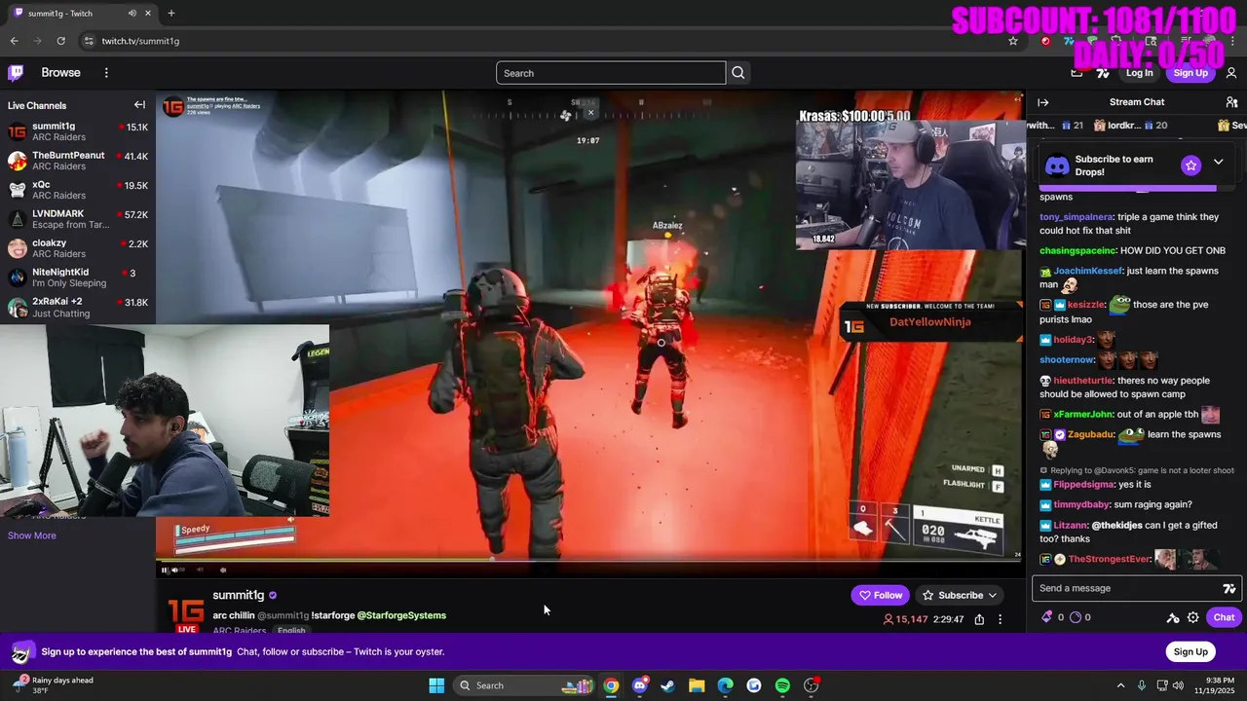Bookmark page with star icon
The image size is (1247, 701).
pos(1013,41)
